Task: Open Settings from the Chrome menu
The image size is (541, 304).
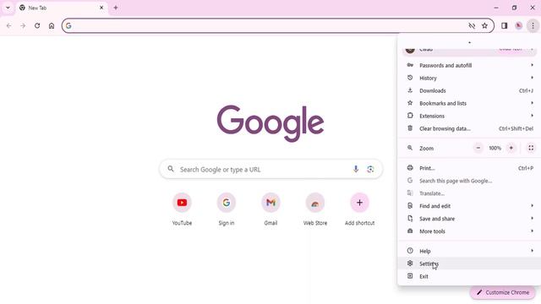Action: pos(469,263)
